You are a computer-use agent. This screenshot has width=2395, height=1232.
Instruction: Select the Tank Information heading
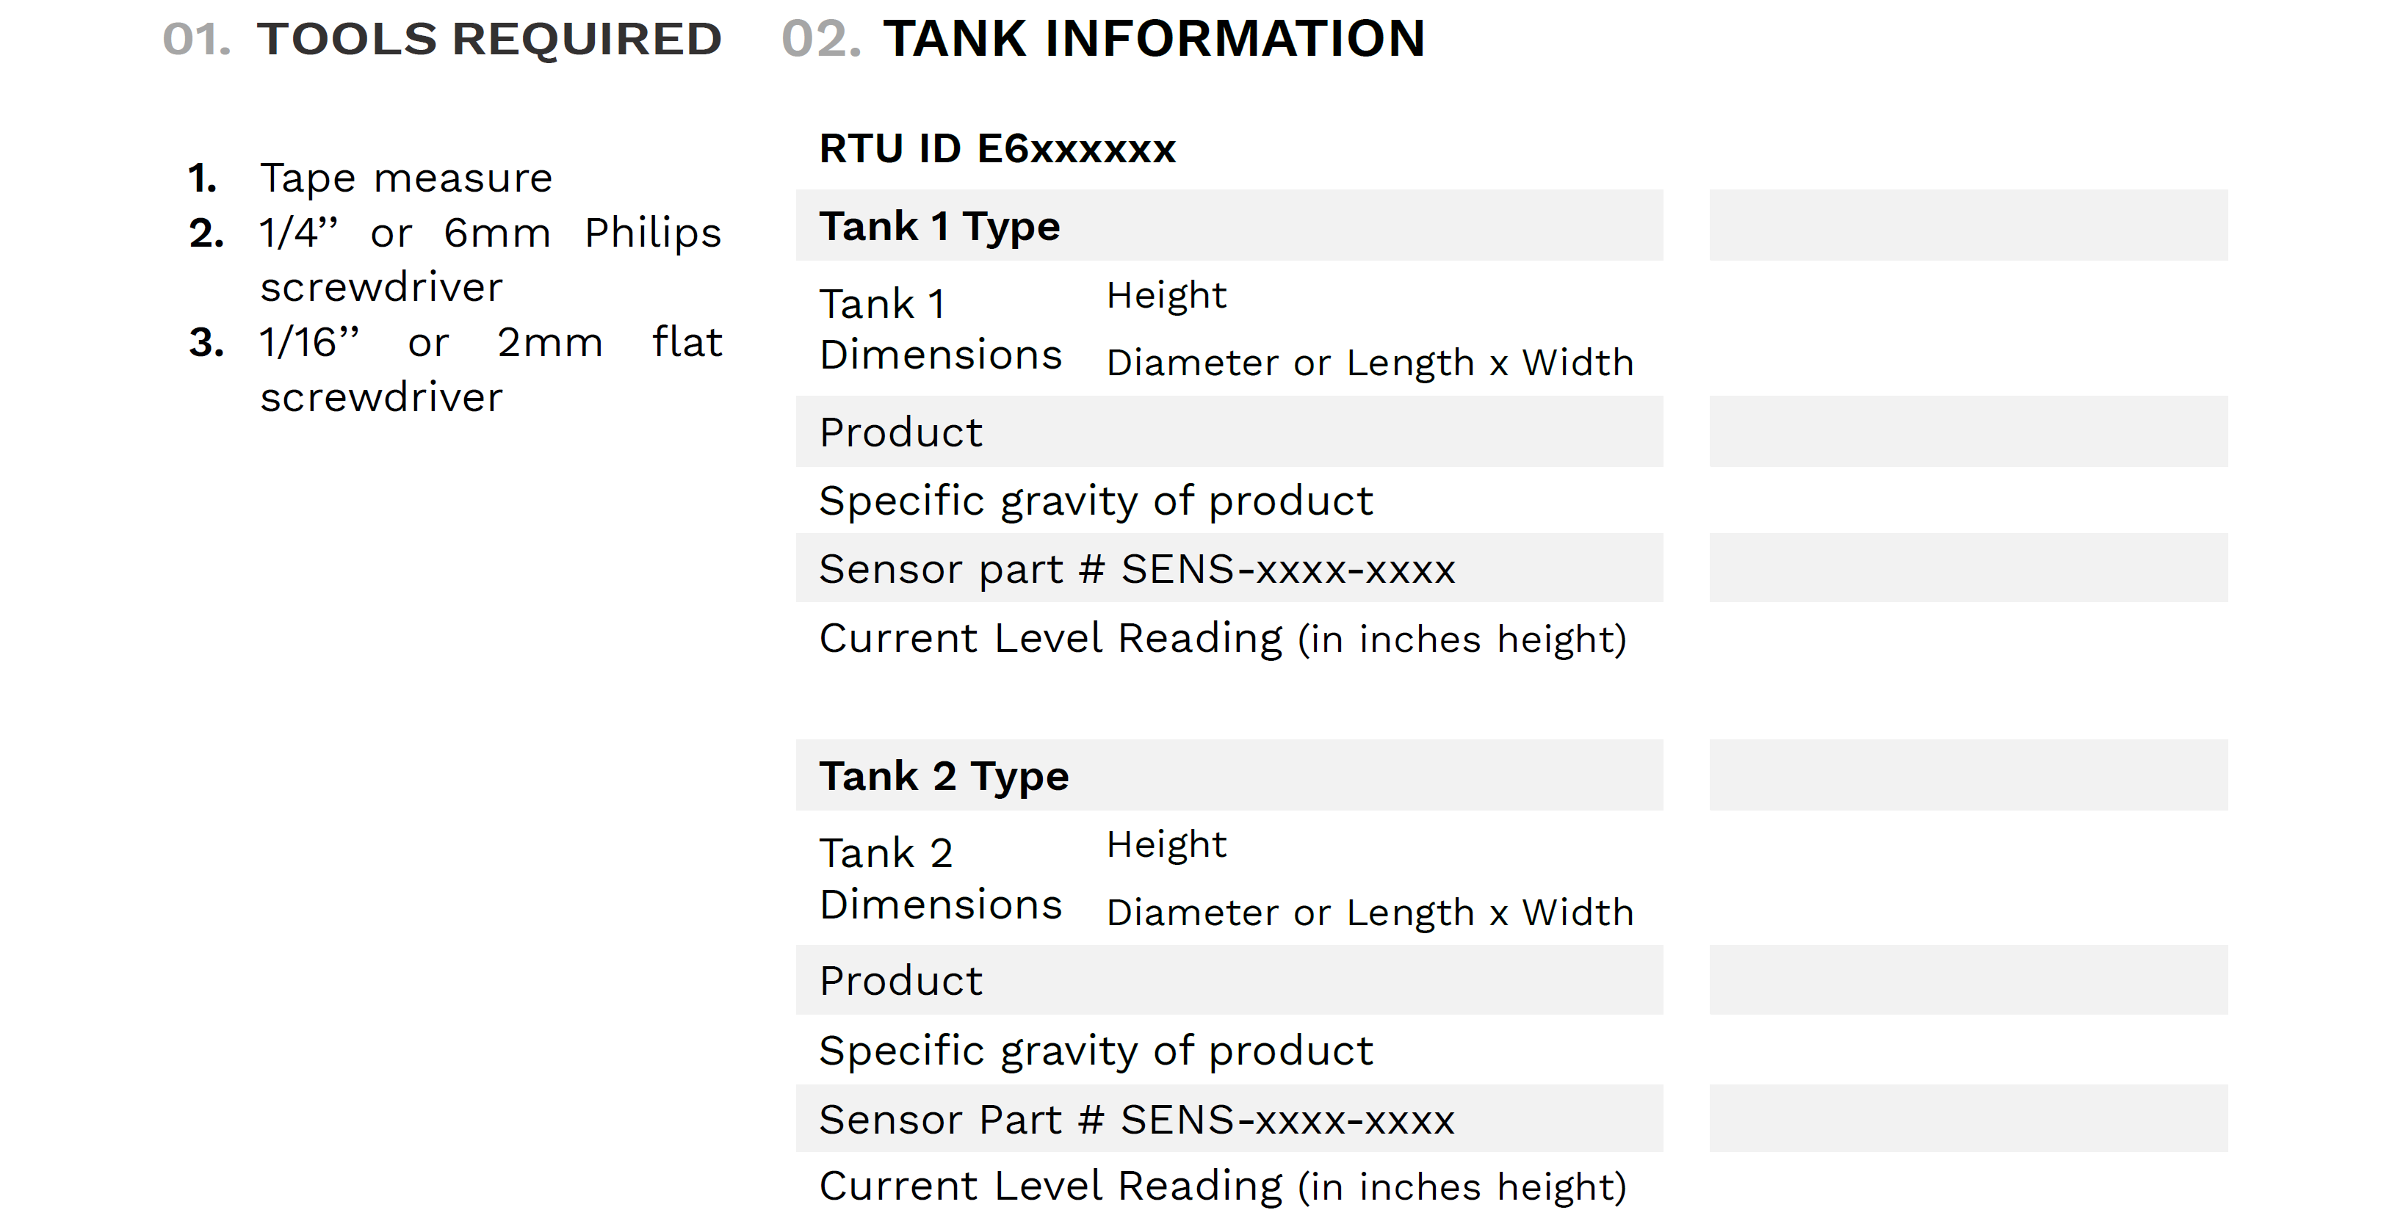pyautogui.click(x=1102, y=39)
